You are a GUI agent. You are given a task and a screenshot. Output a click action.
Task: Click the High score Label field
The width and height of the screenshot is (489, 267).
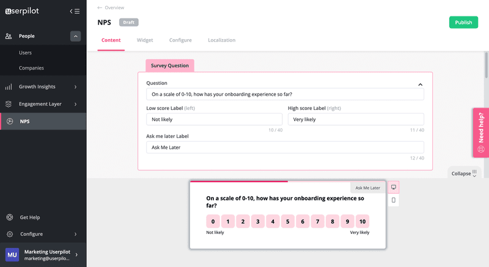(356, 119)
